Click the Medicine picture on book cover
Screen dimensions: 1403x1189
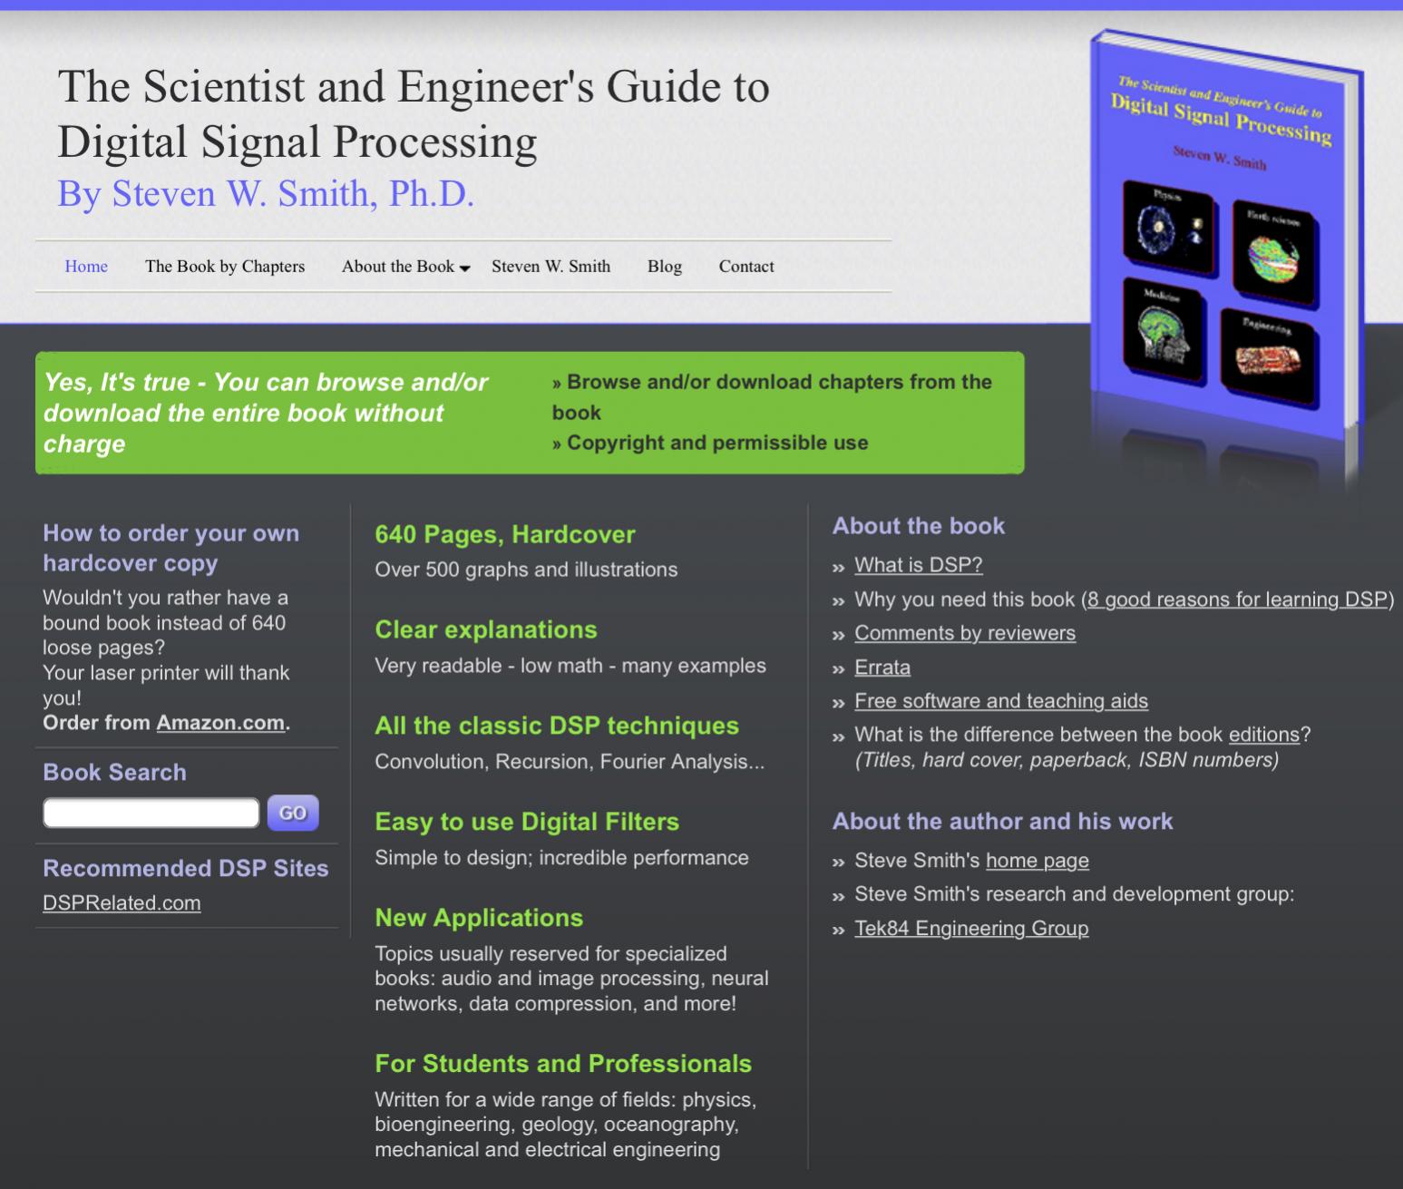click(1164, 332)
